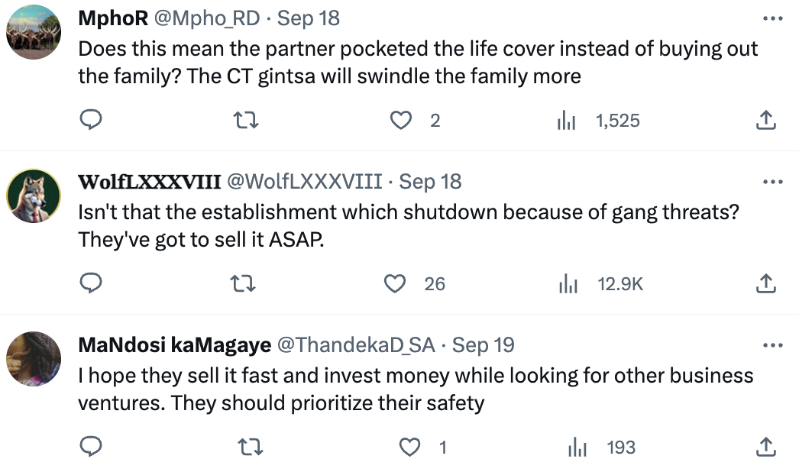Open the @ThandekaD_SA profile handle
This screenshot has width=799, height=472.
pyautogui.click(x=356, y=345)
